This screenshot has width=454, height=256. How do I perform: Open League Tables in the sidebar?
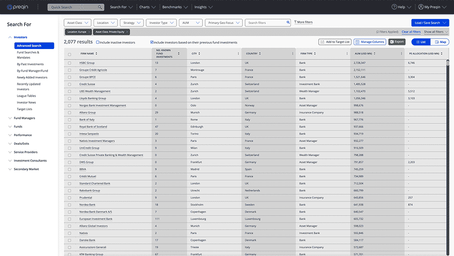[x=26, y=96]
